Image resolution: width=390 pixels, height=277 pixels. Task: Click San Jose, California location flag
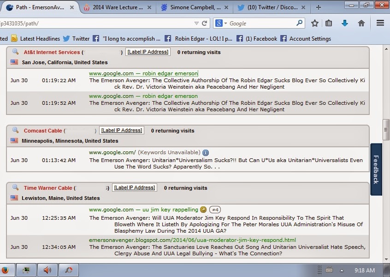(x=14, y=62)
